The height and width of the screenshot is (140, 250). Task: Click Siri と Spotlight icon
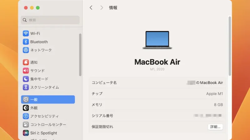(26, 133)
